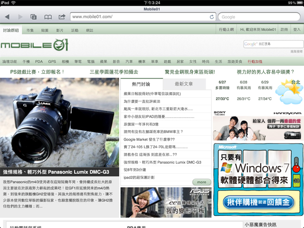Open the PDA category
This screenshot has height=228, width=304.
coord(39,62)
